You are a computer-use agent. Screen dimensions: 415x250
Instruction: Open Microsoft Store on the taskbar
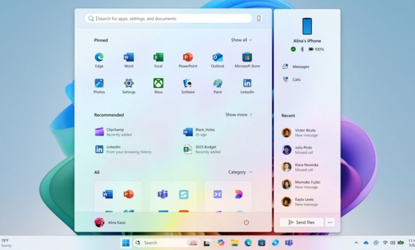tap(262, 243)
